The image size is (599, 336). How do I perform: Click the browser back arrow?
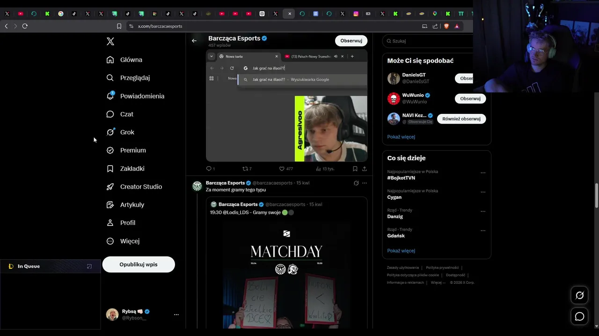(6, 26)
